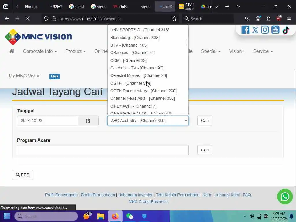Click the Tanggal date field 2024-10-22

click(48, 121)
